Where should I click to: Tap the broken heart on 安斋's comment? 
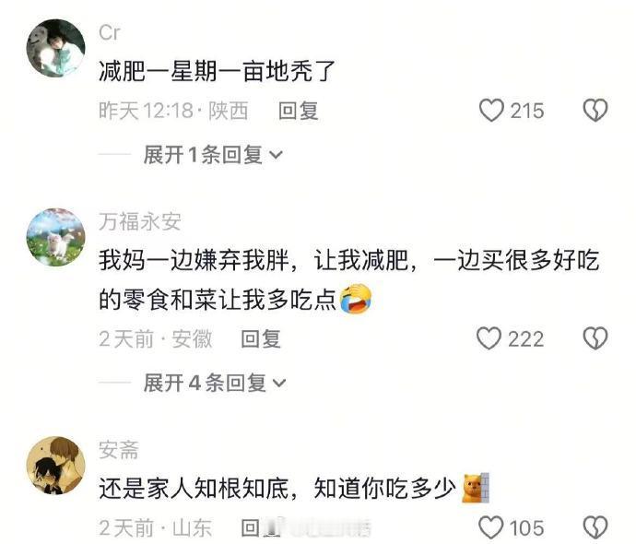click(x=595, y=527)
